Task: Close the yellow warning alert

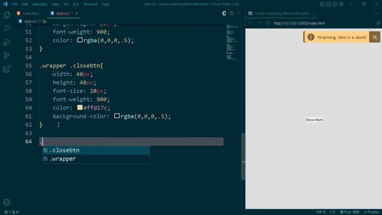Action: pos(374,37)
